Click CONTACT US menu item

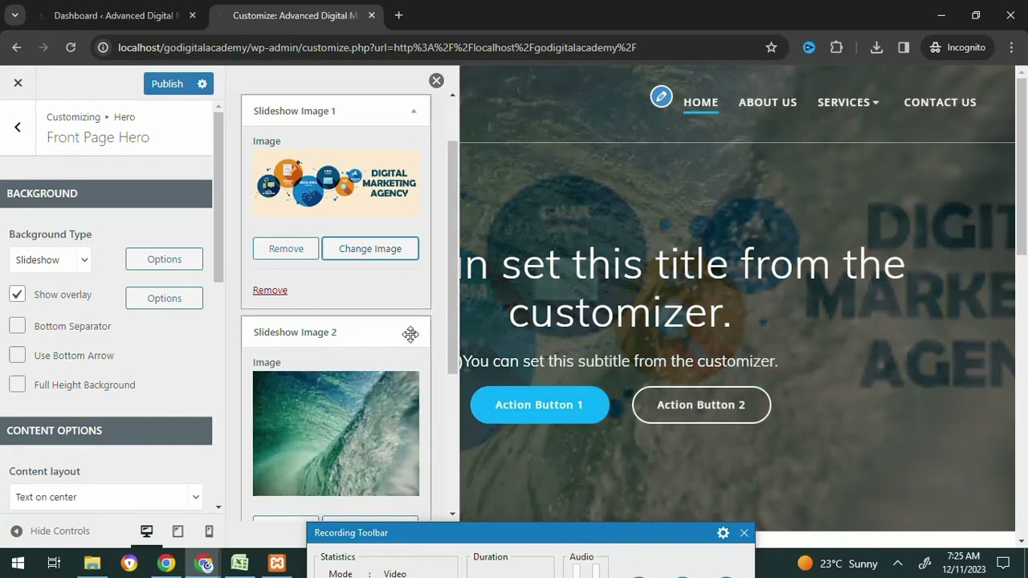940,102
